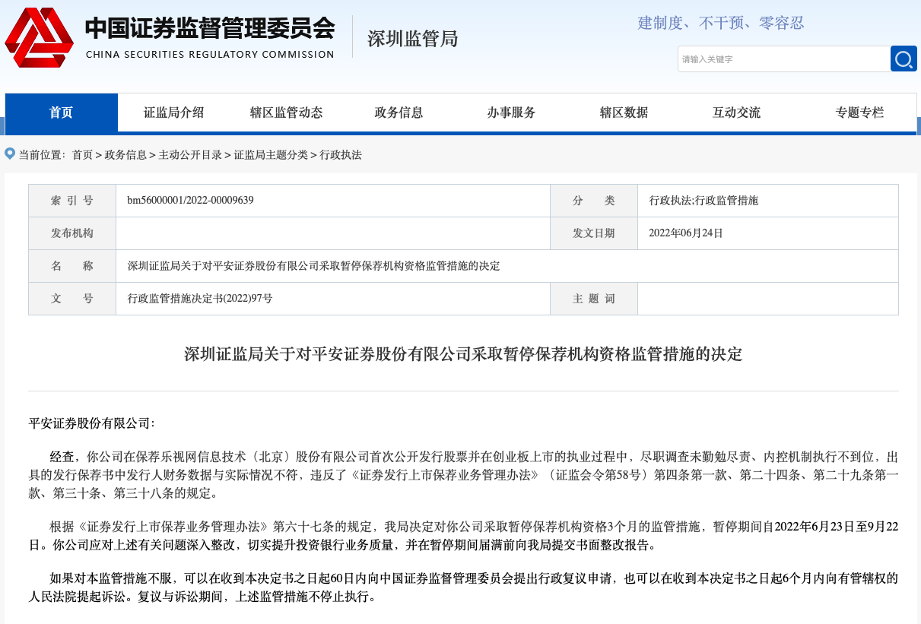This screenshot has width=921, height=624.
Task: Click the 名称 label cell
Action: pos(72,266)
